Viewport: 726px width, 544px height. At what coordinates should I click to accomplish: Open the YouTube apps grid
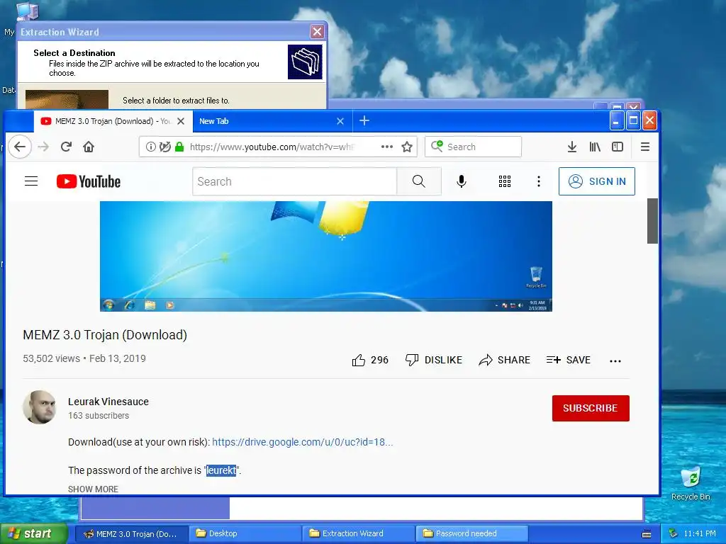pos(505,181)
